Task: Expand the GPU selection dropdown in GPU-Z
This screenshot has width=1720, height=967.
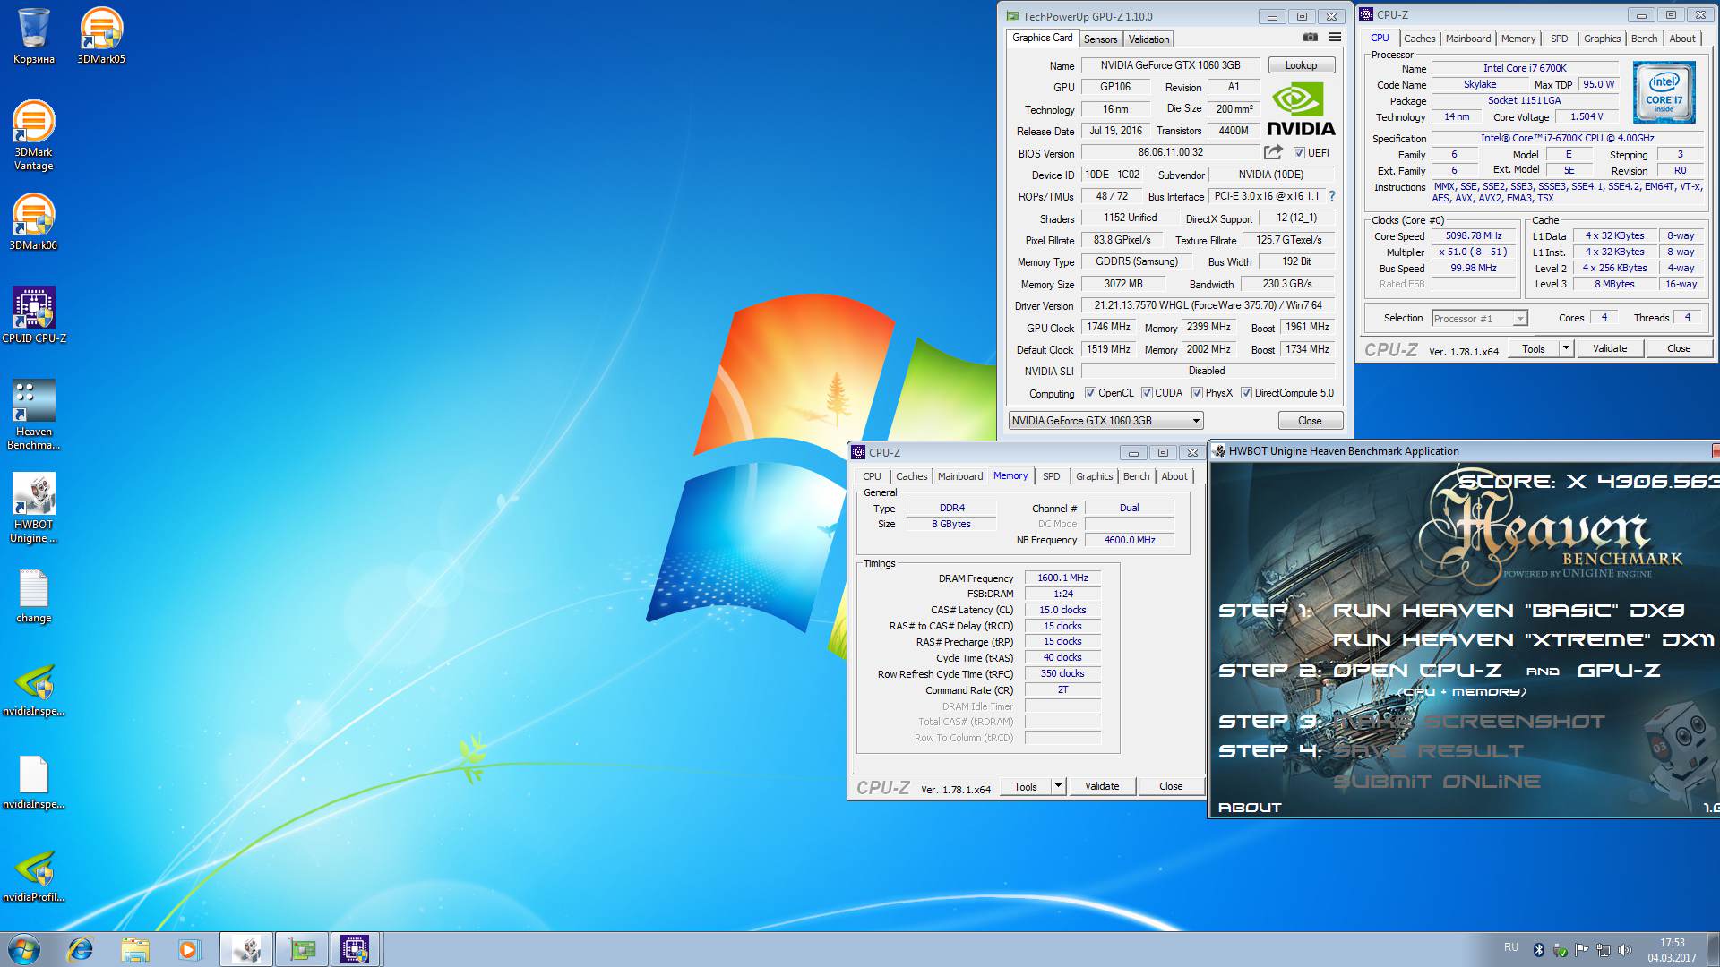Action: [1105, 421]
